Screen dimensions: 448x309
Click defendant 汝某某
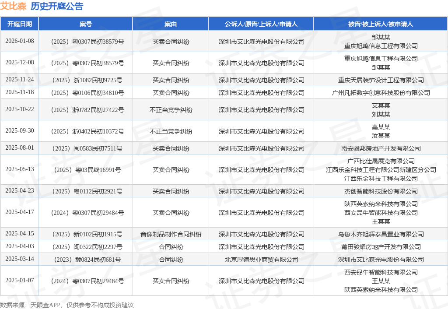point(381,136)
